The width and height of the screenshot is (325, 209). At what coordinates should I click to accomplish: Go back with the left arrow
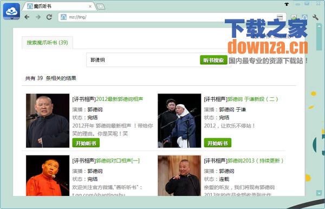[x=27, y=17]
